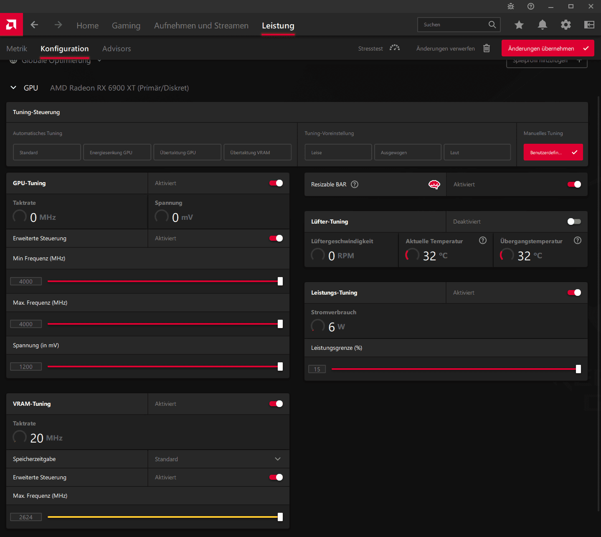Click the vertical scrollbar on right
The height and width of the screenshot is (537, 601).
coord(599,303)
